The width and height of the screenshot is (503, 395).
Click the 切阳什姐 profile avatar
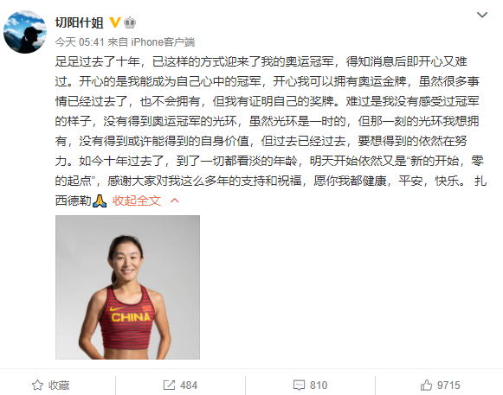(25, 32)
